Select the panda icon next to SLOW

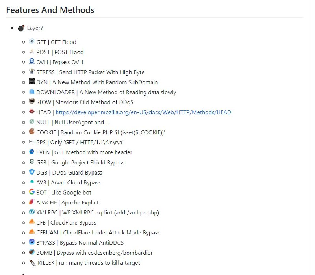[x=31, y=102]
